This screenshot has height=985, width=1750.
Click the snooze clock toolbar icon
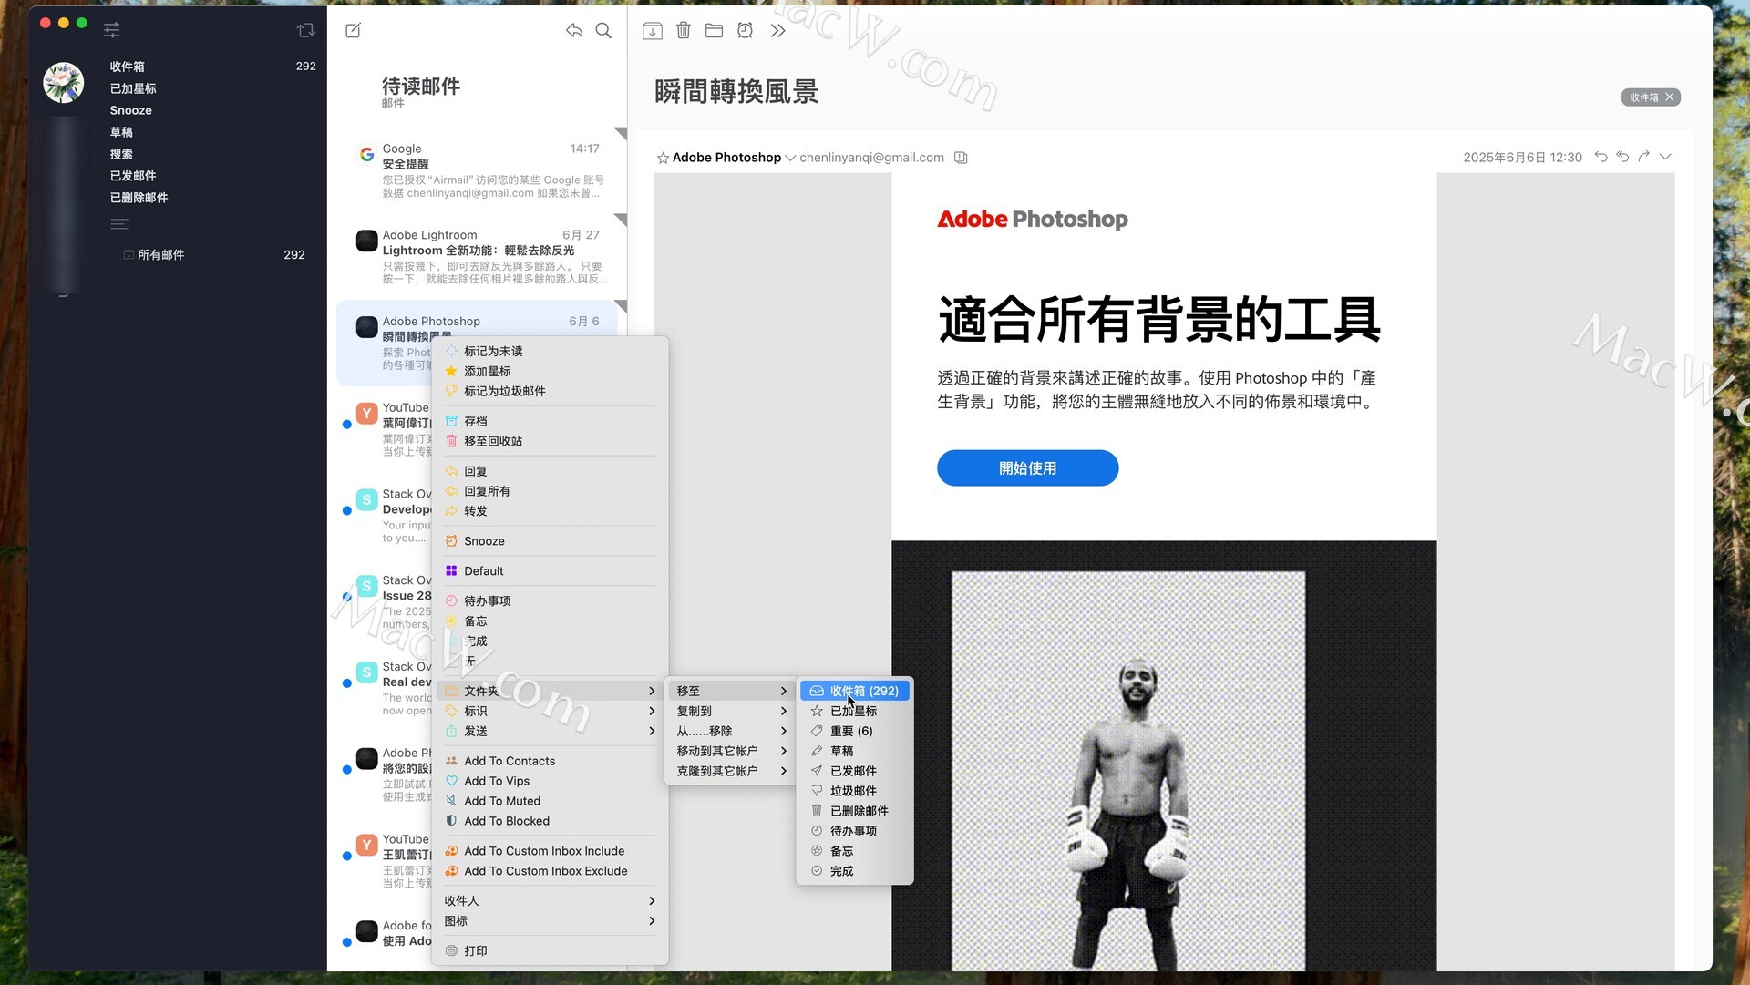(x=745, y=30)
